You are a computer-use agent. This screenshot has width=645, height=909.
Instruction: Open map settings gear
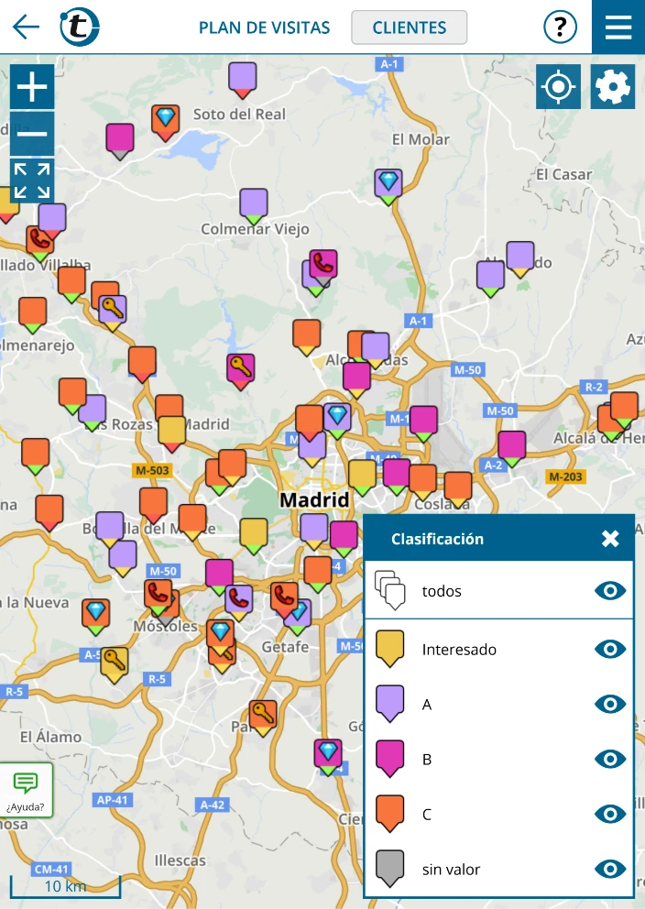[613, 87]
